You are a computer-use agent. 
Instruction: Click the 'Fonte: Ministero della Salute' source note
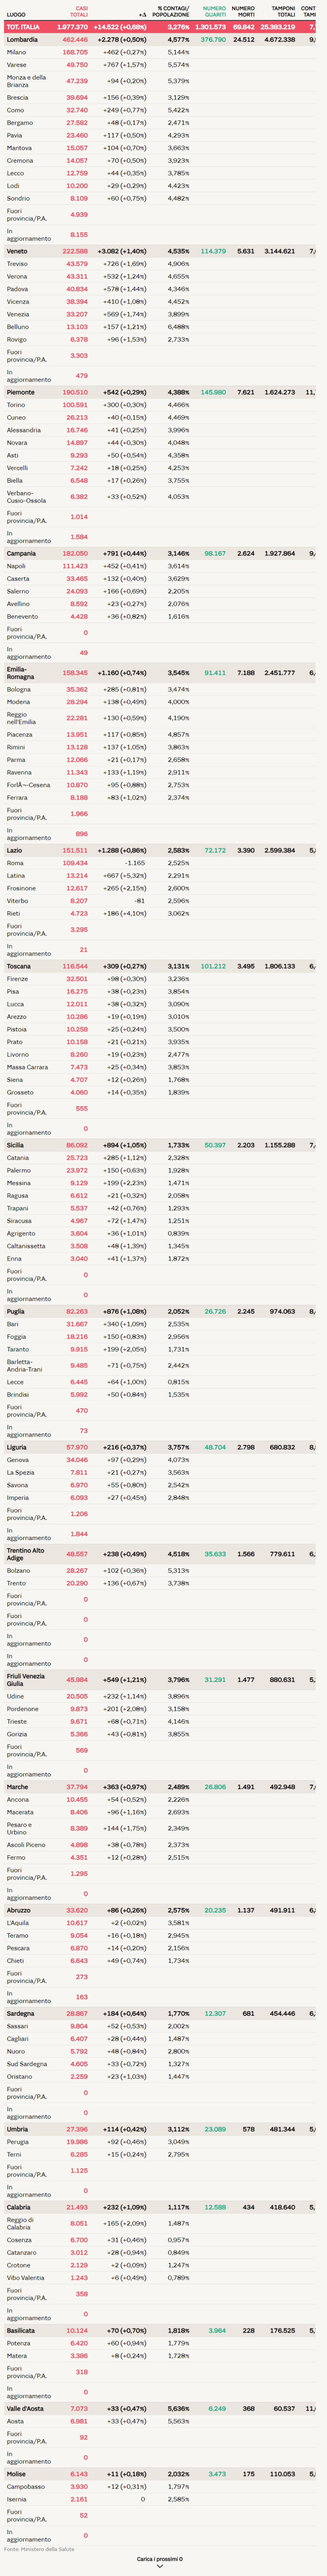click(39, 2549)
